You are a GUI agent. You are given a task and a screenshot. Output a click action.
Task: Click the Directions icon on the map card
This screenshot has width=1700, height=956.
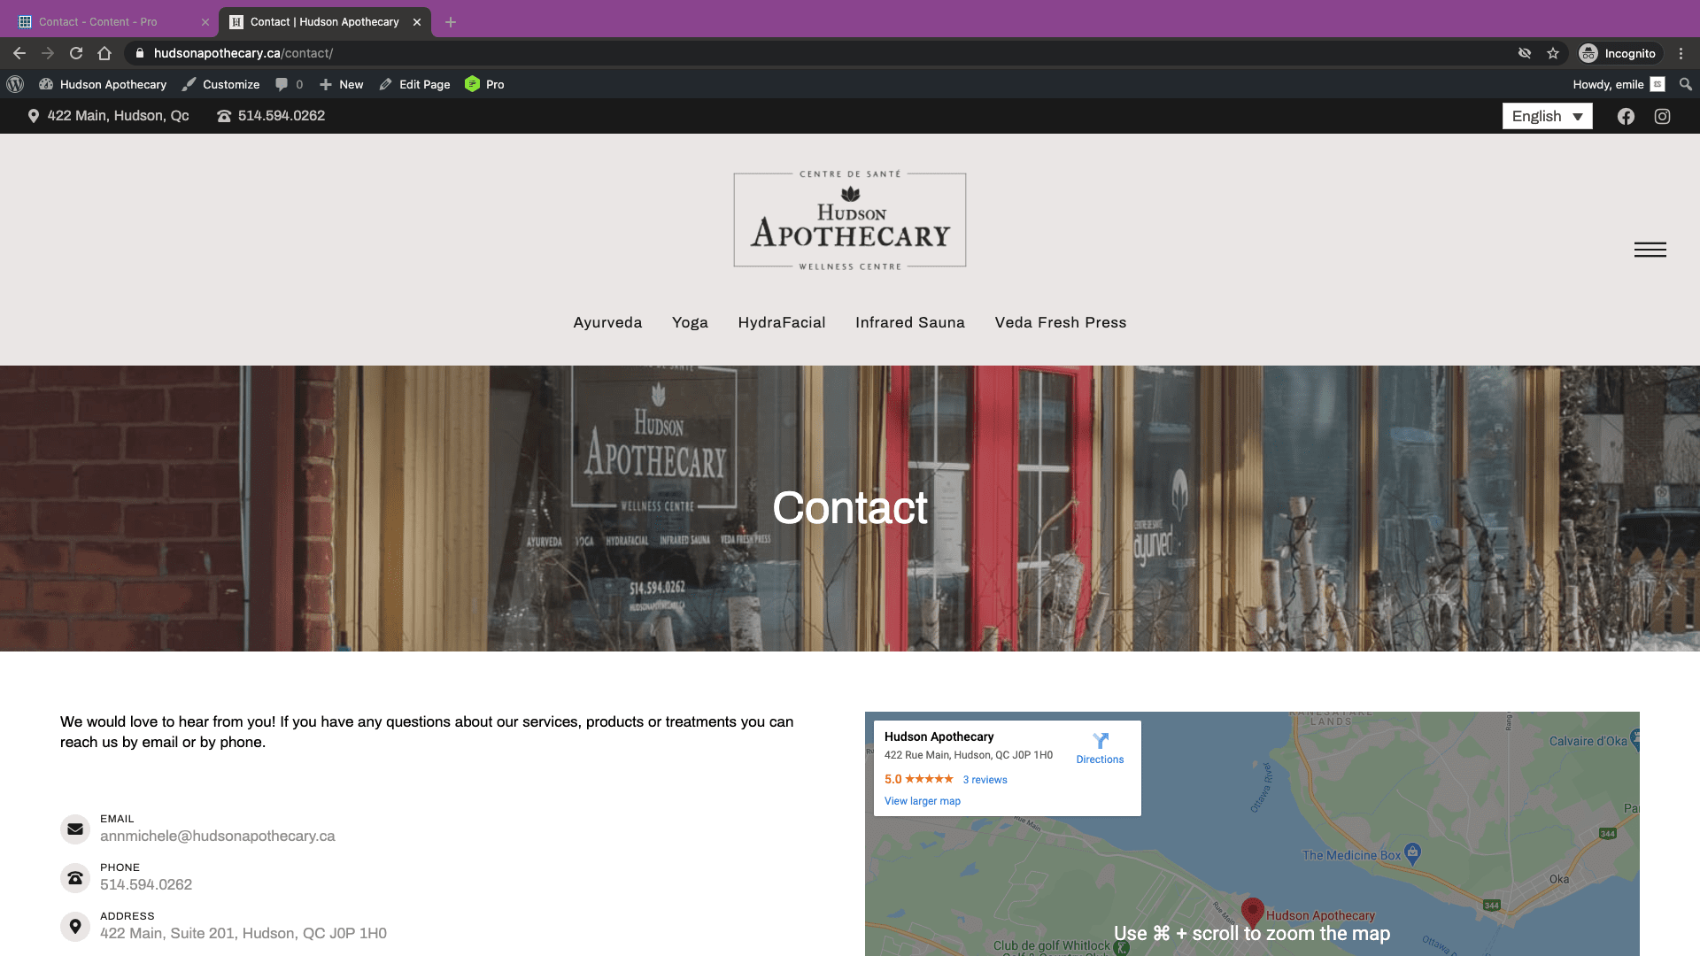1101,741
